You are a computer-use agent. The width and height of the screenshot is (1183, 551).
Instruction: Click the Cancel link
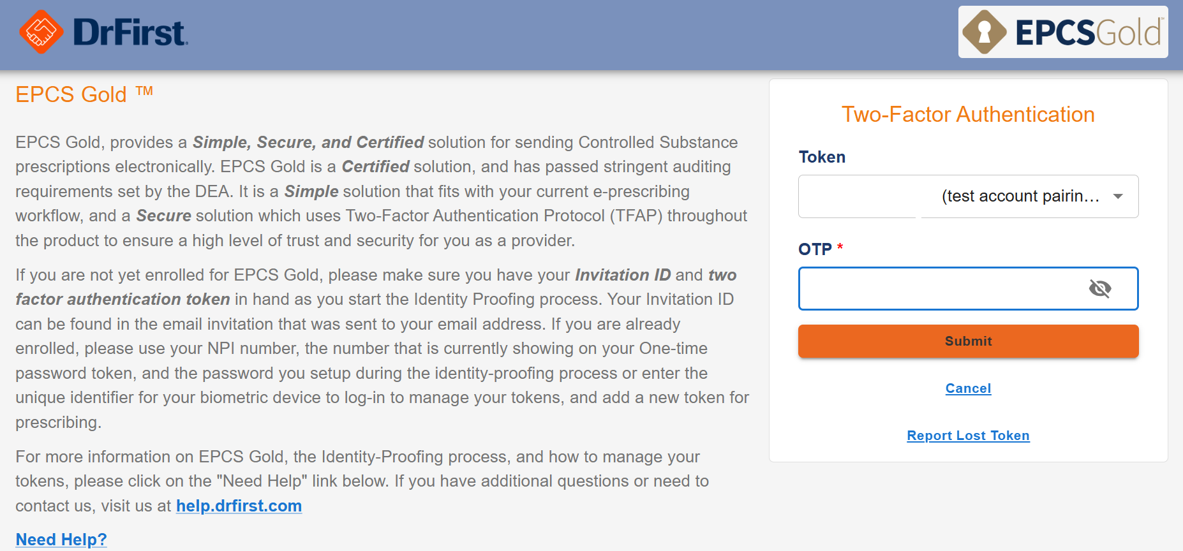pyautogui.click(x=968, y=388)
